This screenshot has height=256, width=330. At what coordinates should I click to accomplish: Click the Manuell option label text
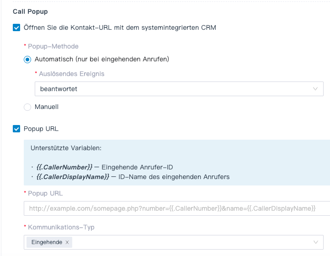coord(47,107)
